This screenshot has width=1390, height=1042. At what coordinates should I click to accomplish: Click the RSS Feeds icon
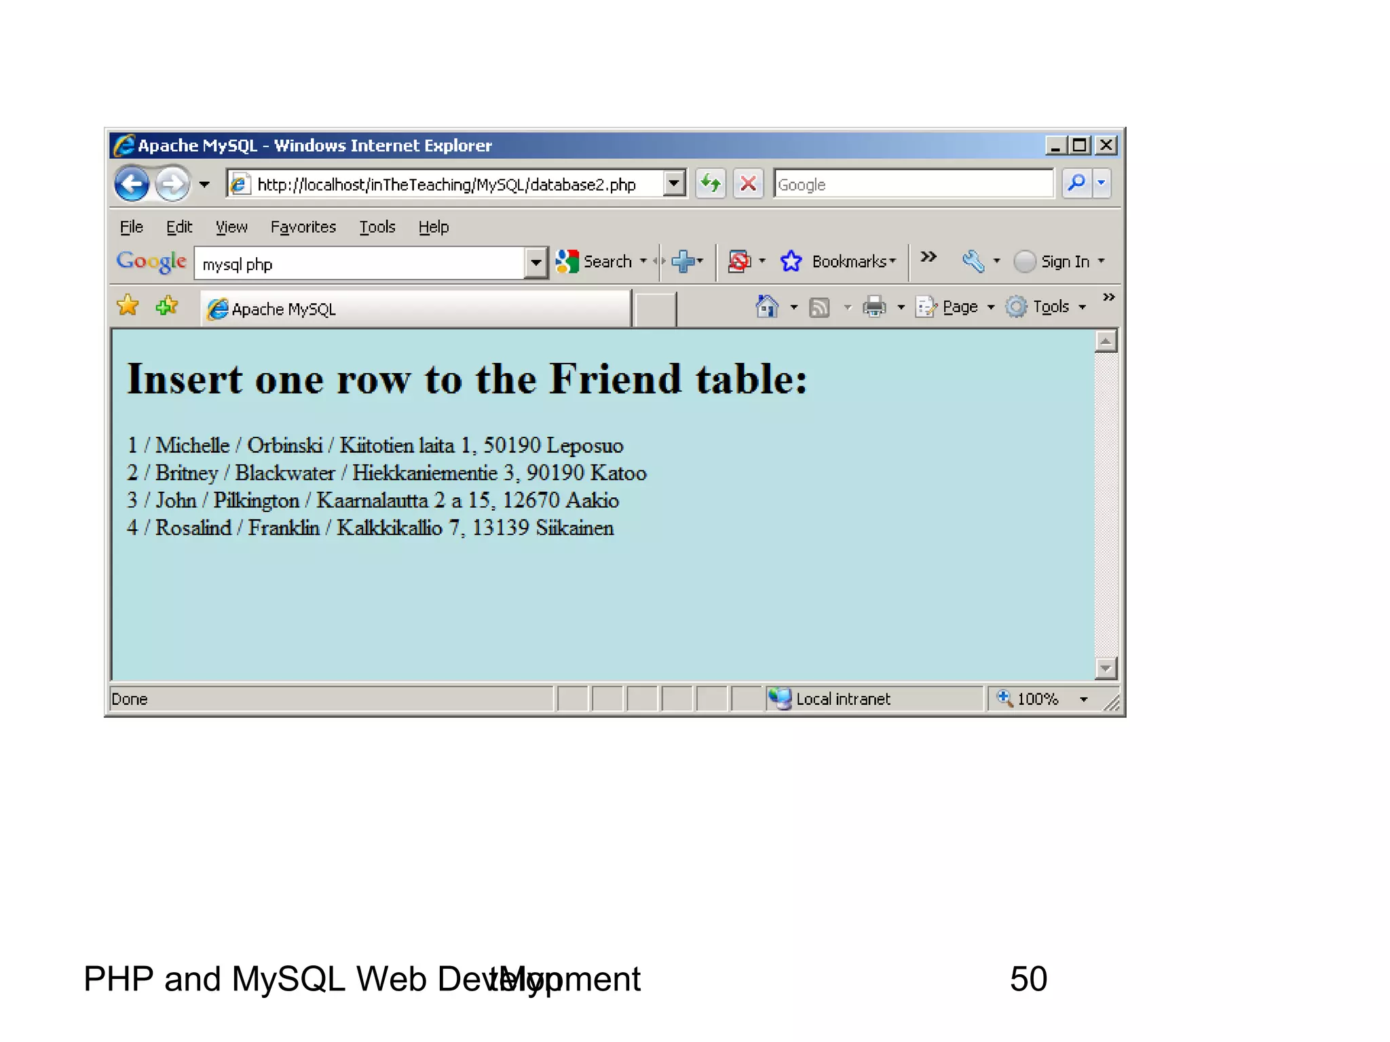820,308
